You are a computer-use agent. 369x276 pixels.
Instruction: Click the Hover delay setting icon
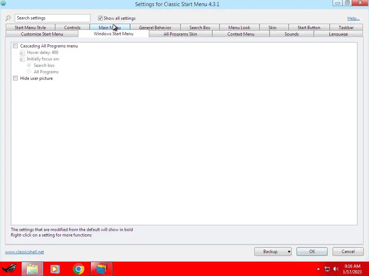pos(22,52)
